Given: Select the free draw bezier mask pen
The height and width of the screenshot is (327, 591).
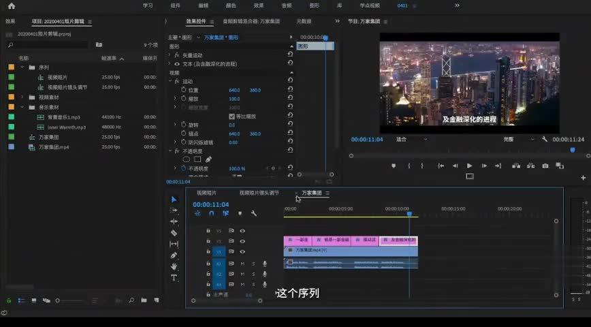Looking at the screenshot, I should 208,159.
